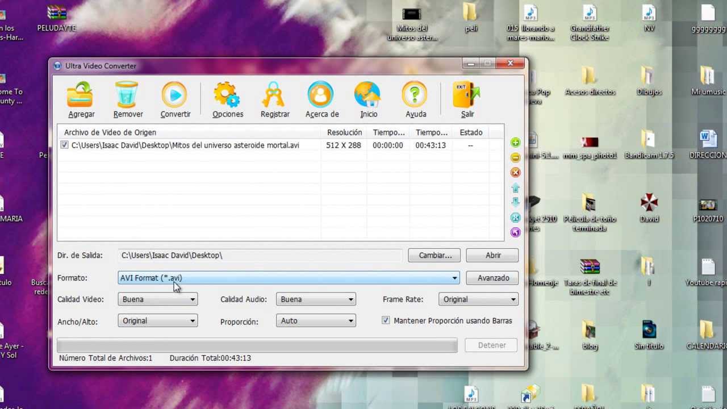
Task: Click the Abrir button
Action: click(x=493, y=255)
